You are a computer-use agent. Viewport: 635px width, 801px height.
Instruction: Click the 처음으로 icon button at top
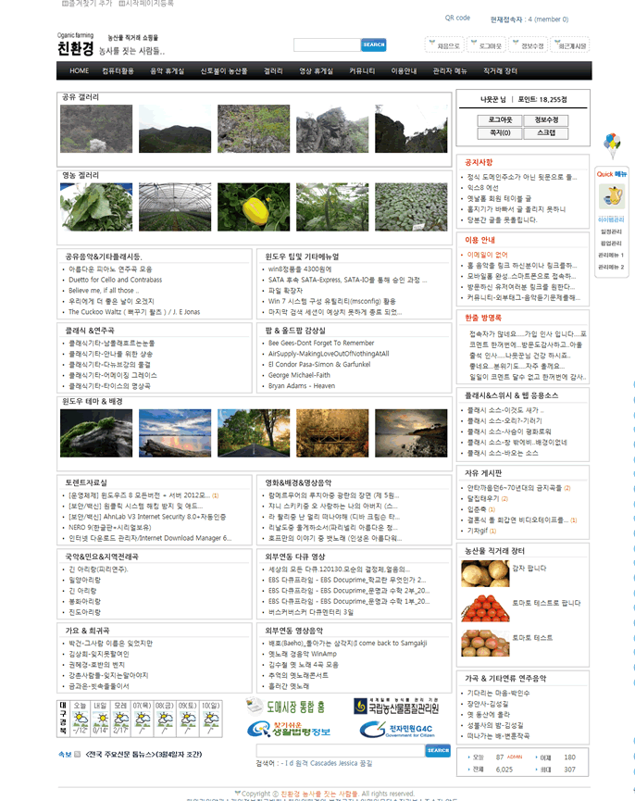tap(443, 44)
